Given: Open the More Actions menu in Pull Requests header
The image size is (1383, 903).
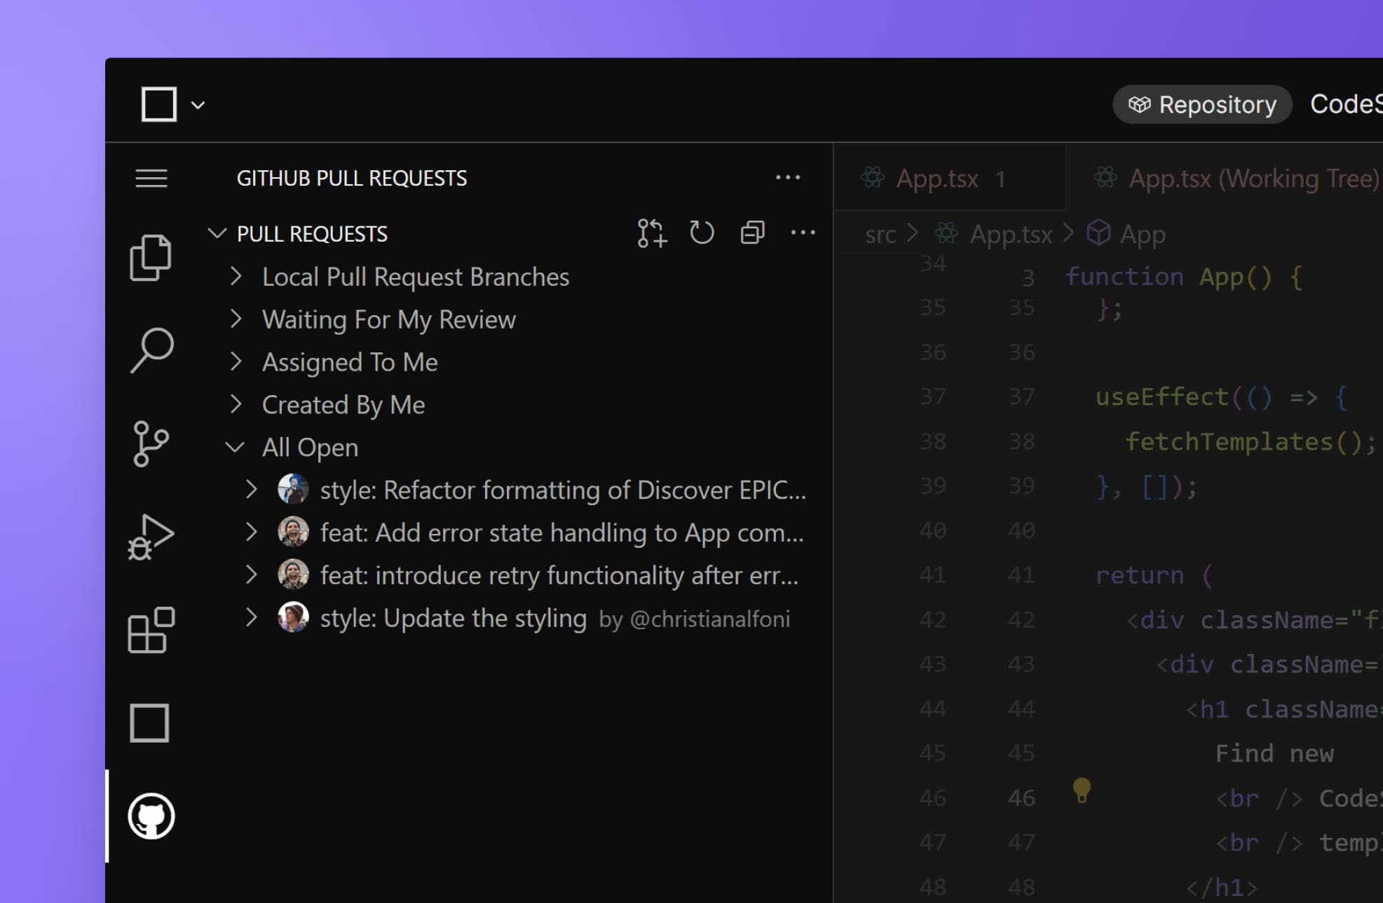Looking at the screenshot, I should click(x=803, y=233).
